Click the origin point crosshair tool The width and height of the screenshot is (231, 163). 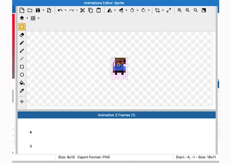(22, 102)
